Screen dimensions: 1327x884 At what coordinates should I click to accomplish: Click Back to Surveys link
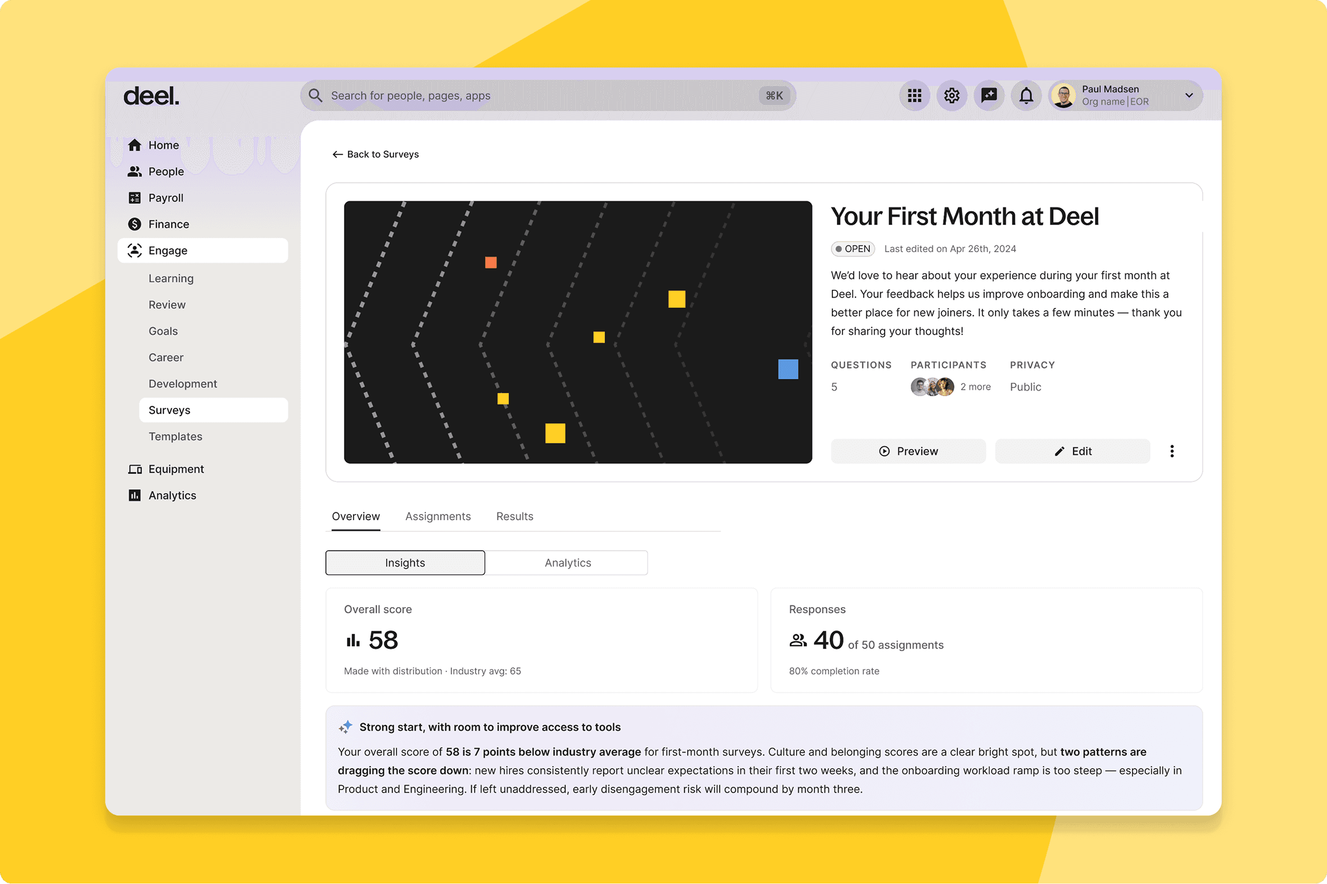tap(376, 154)
